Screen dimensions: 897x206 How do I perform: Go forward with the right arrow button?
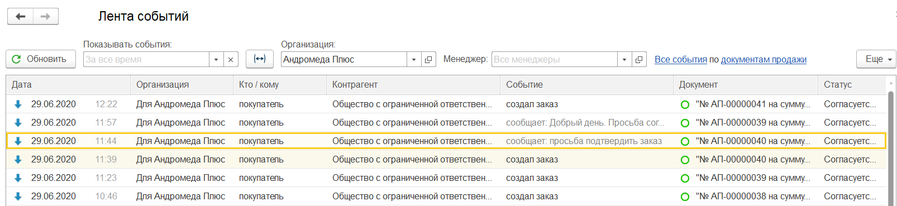46,16
